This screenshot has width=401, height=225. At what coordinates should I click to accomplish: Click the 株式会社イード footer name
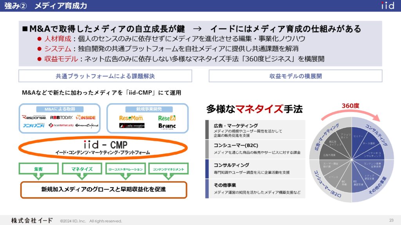click(x=32, y=220)
